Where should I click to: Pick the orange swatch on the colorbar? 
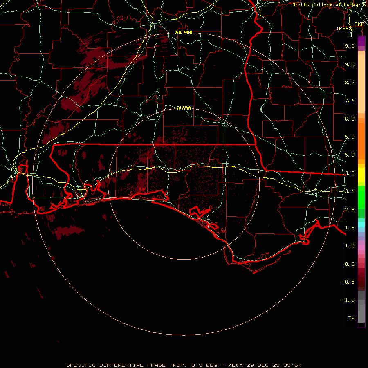(361, 141)
